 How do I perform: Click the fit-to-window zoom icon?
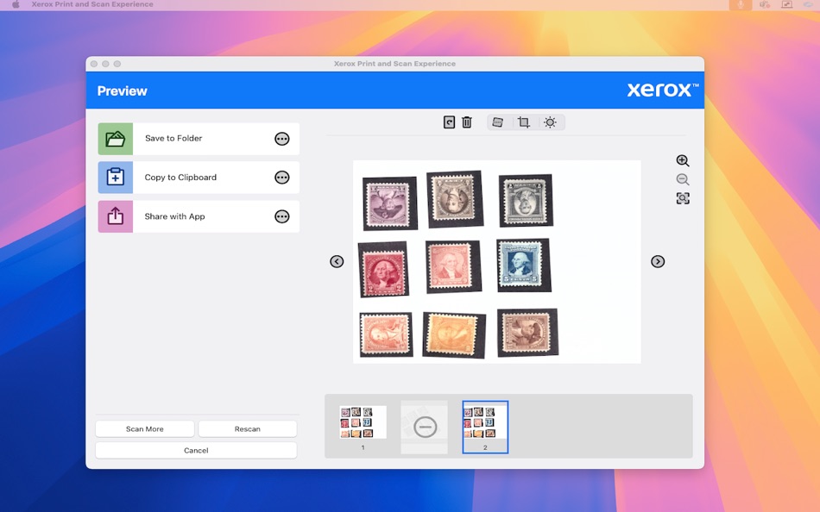coord(683,198)
